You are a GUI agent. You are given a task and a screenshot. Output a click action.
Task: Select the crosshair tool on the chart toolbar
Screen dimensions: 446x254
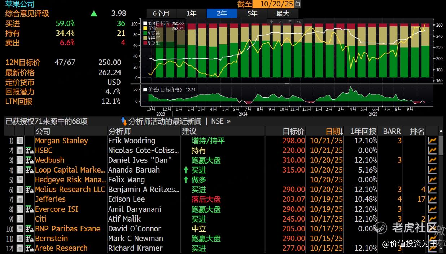click(272, 22)
